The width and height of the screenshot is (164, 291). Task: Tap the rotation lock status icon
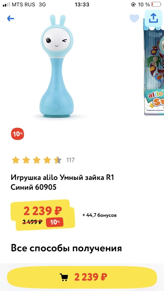(x=133, y=5)
